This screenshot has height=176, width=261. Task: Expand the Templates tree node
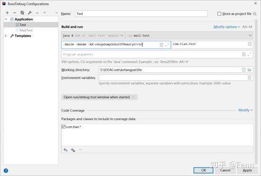tap(6, 36)
